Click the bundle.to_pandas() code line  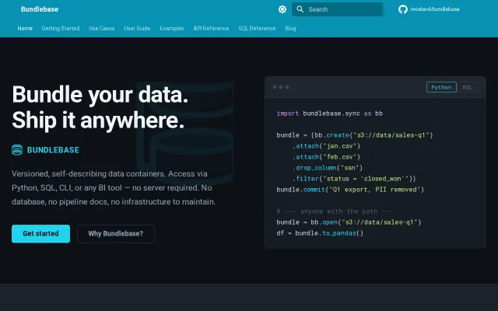(x=320, y=233)
